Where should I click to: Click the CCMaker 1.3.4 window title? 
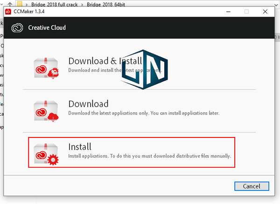(x=29, y=12)
